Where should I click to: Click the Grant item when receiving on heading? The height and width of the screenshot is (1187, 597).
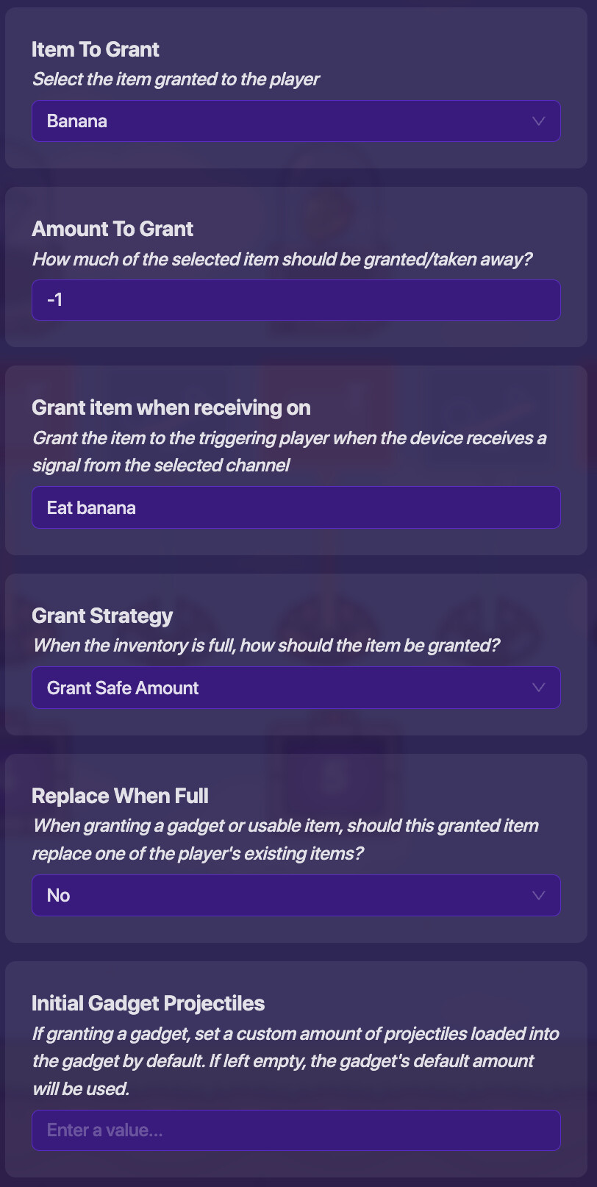point(171,407)
